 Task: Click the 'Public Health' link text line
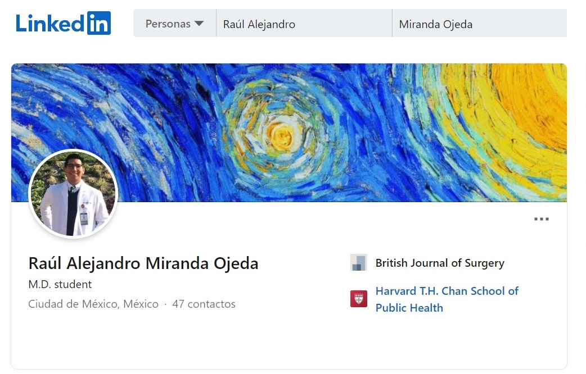click(409, 308)
